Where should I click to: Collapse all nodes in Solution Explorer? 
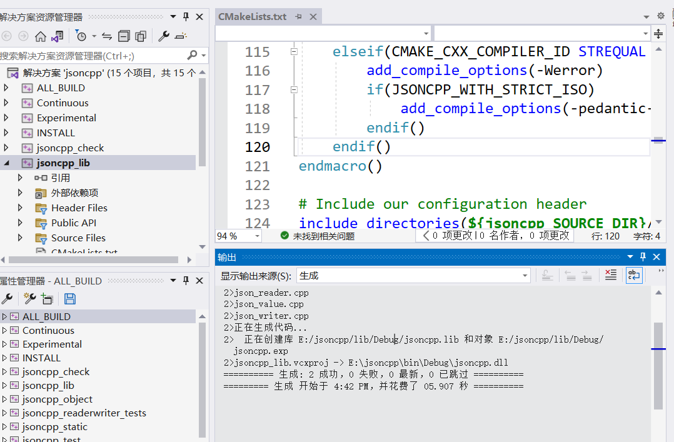point(123,36)
